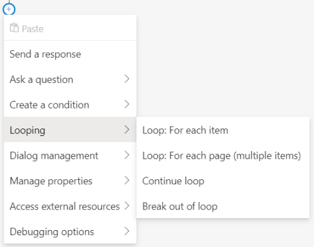Choose Loop: For each item

click(223, 130)
